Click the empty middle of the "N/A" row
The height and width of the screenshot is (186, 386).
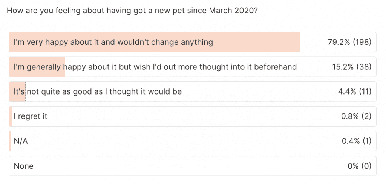pyautogui.click(x=188, y=141)
